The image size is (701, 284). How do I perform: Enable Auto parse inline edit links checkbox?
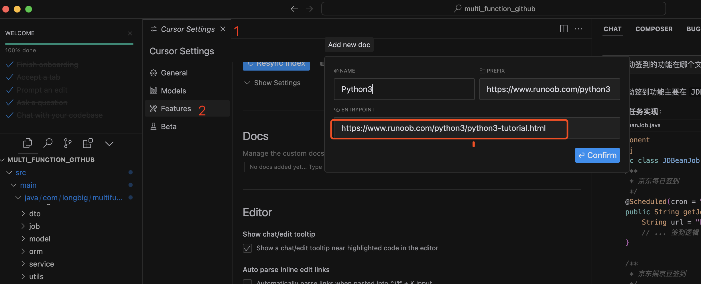[247, 282]
